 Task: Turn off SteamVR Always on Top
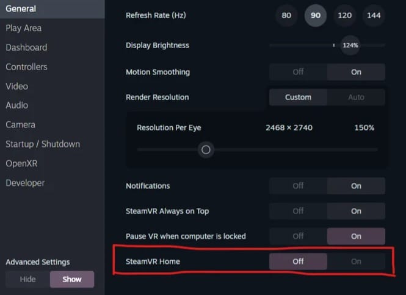click(298, 211)
